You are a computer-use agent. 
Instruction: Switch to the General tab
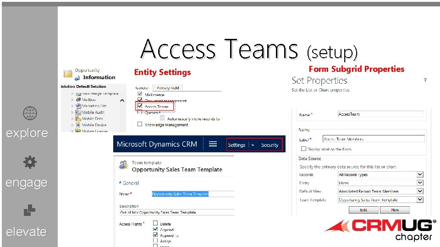[142, 88]
